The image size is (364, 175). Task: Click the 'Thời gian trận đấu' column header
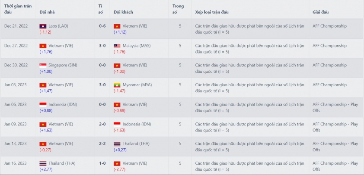[x=18, y=9]
